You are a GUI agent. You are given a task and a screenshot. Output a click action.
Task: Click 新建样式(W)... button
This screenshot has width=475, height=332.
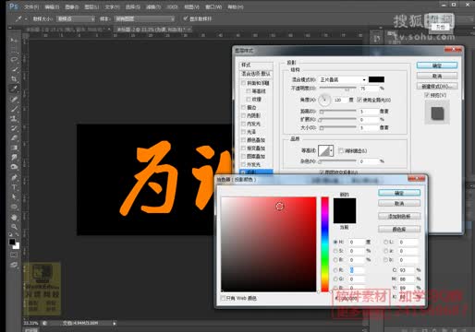(437, 86)
